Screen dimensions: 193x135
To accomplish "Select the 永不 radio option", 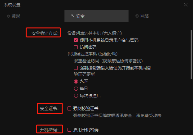I will click(x=76, y=81).
